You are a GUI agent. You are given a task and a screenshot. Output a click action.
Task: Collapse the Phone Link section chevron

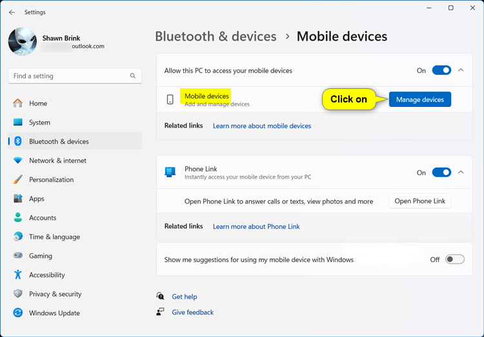tap(461, 173)
